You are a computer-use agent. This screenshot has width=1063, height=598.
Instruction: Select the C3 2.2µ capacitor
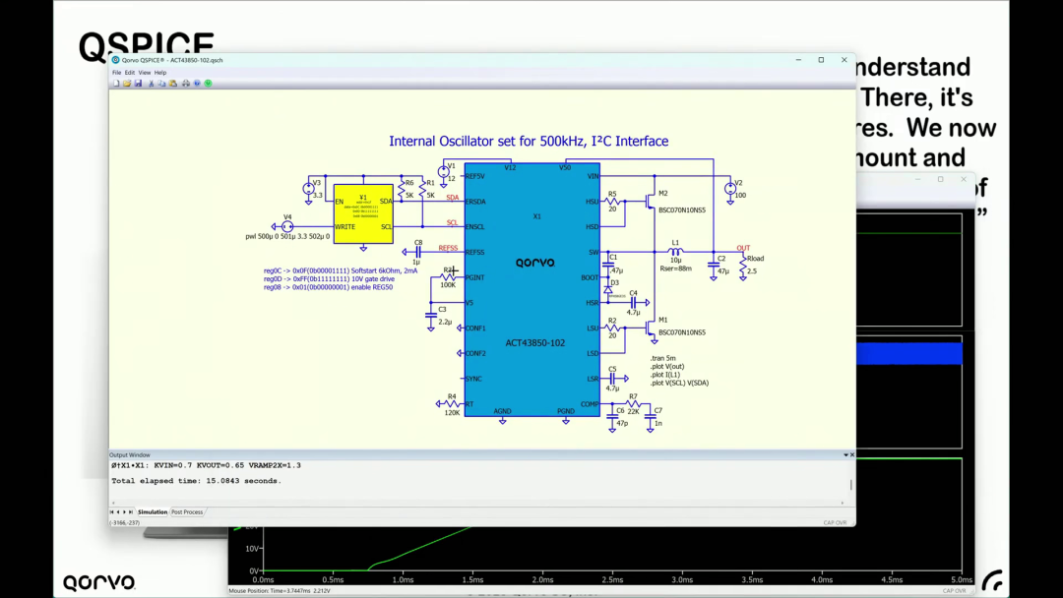(x=430, y=317)
